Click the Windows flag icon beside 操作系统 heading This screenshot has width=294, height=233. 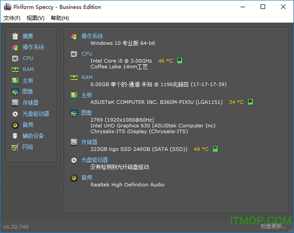(x=74, y=36)
